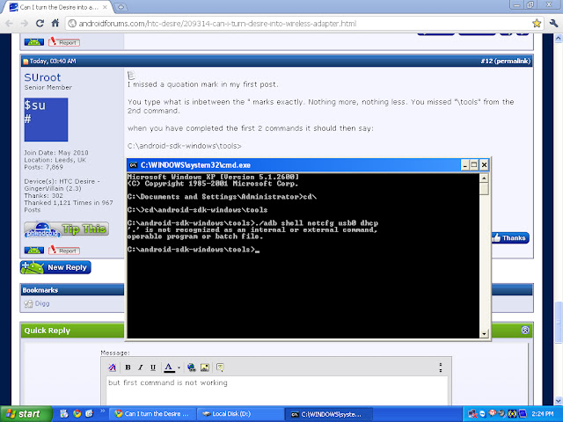
Task: Bookmark this page with the star
Action: pyautogui.click(x=537, y=24)
